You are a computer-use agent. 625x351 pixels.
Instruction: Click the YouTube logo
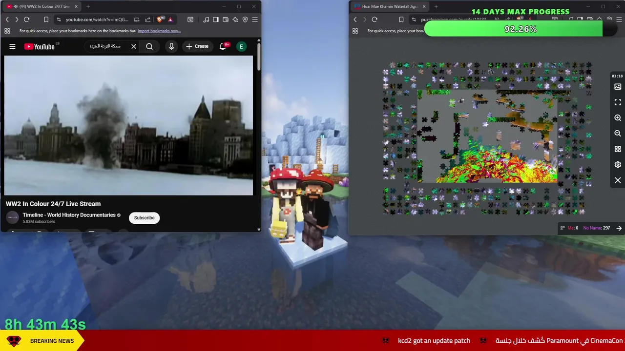pos(39,46)
